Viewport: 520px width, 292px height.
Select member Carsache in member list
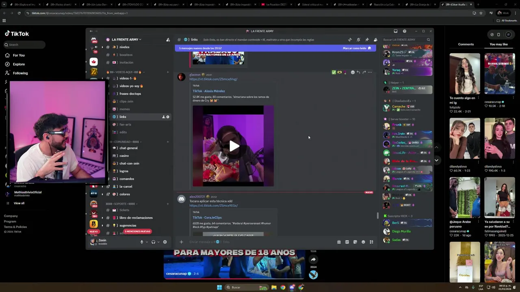(x=407, y=108)
